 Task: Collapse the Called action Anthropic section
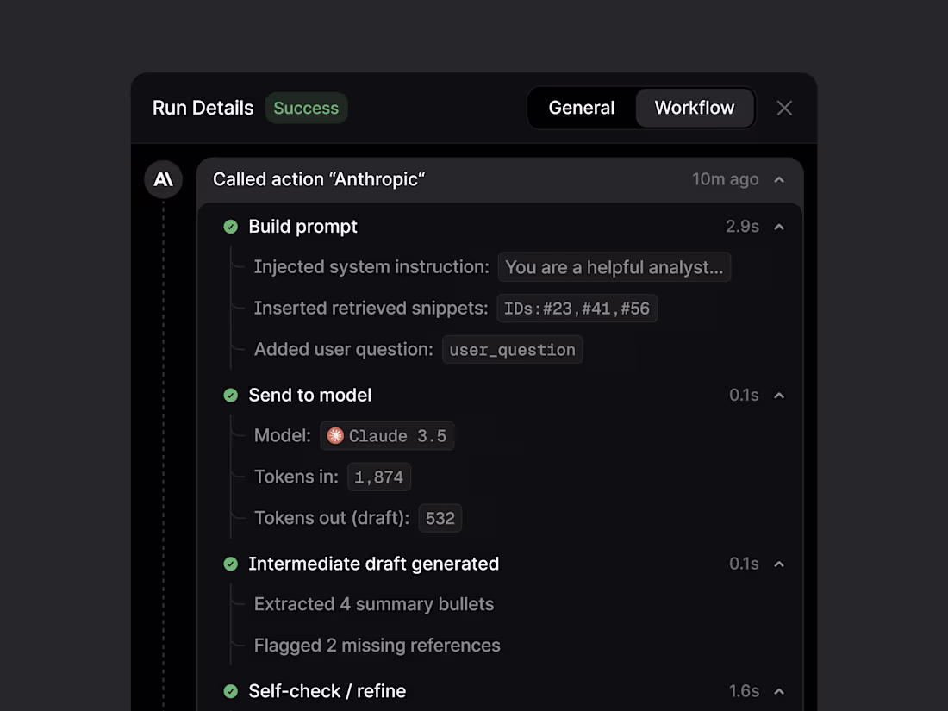[x=779, y=179]
